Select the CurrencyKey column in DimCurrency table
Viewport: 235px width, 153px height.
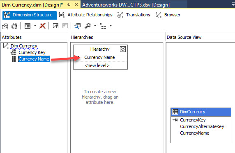point(193,120)
